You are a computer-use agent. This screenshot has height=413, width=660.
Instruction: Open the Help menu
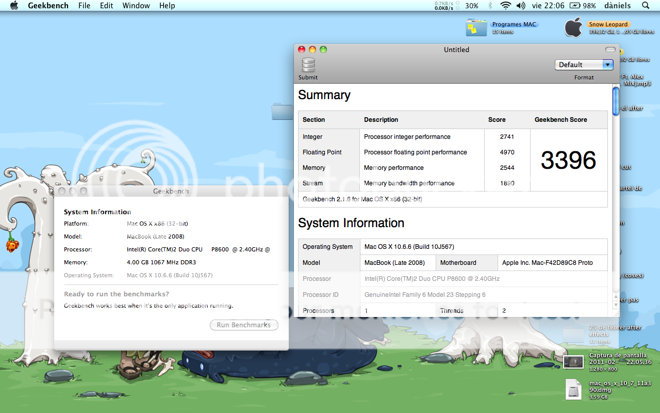167,6
